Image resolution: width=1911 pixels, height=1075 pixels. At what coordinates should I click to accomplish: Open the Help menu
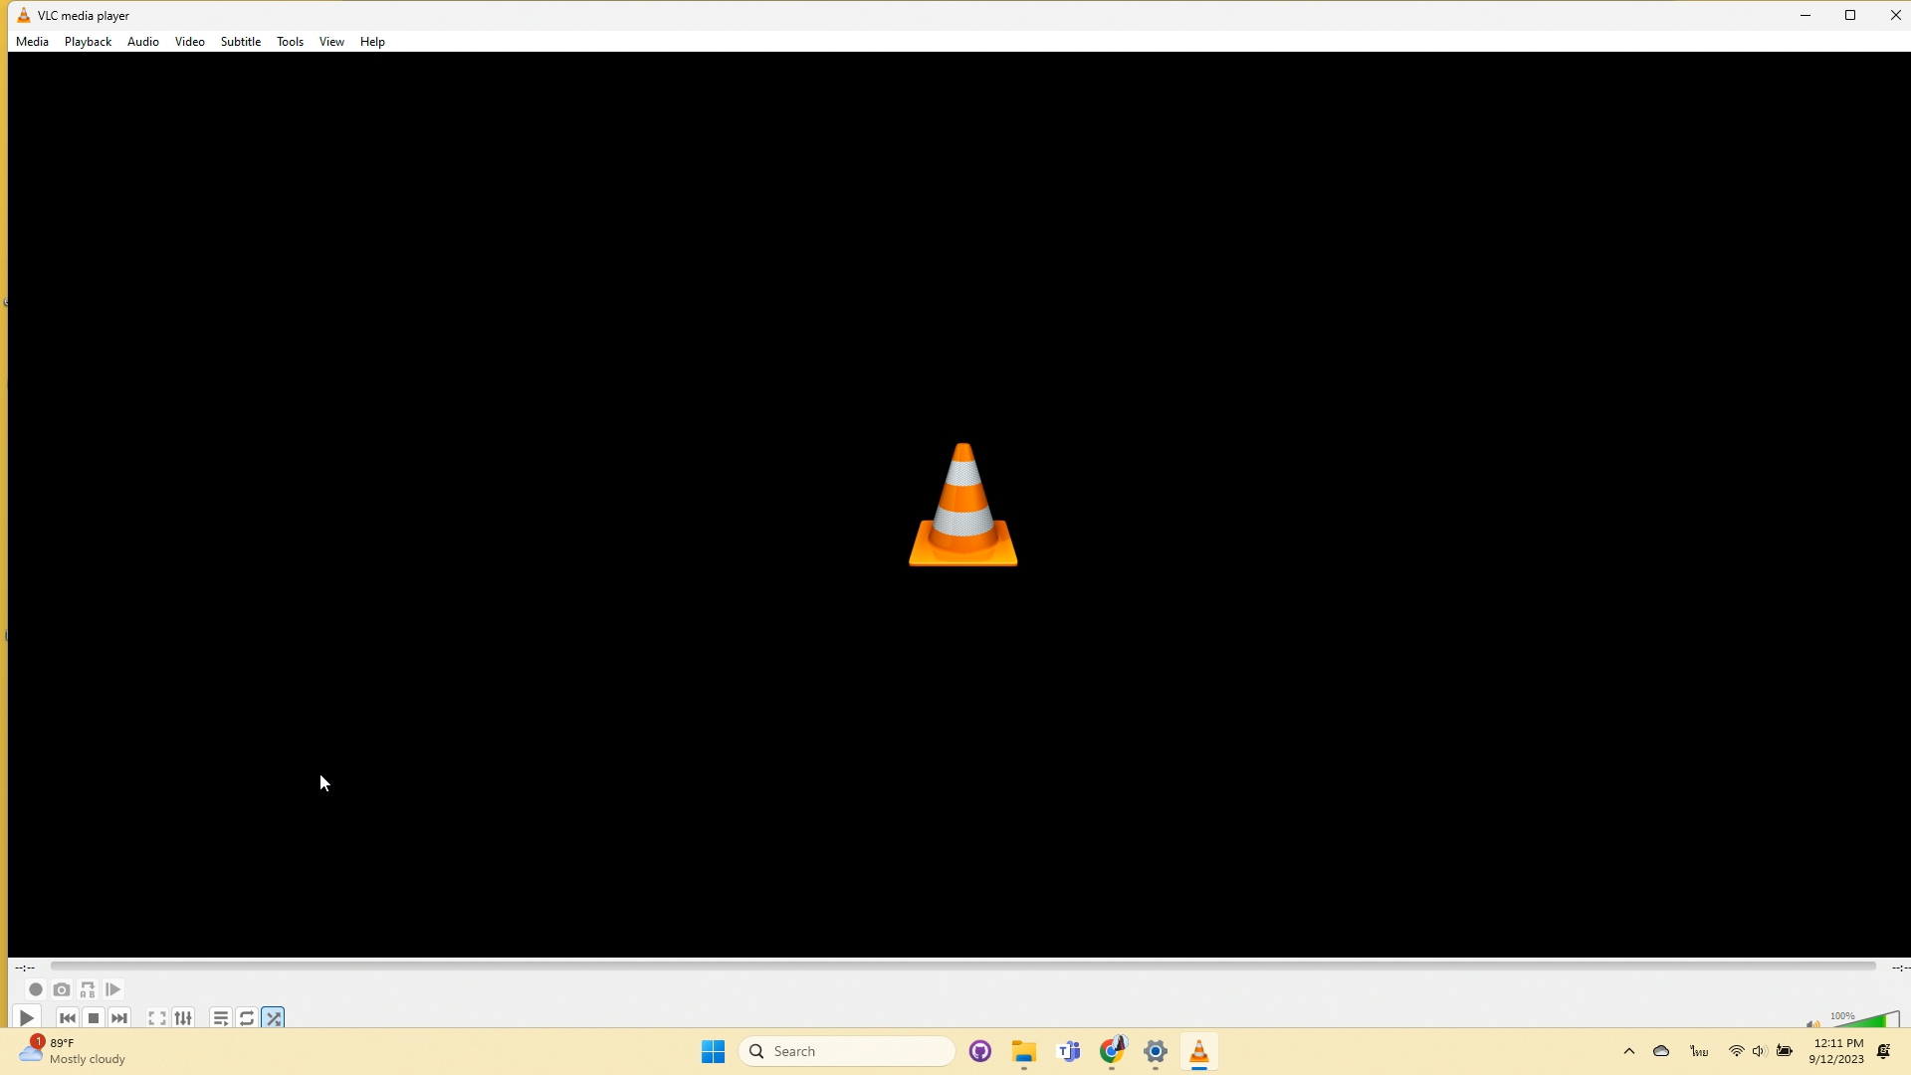pyautogui.click(x=372, y=42)
